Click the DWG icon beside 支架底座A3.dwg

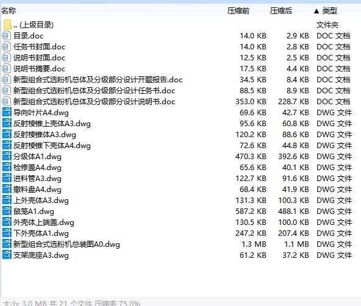click(7, 255)
